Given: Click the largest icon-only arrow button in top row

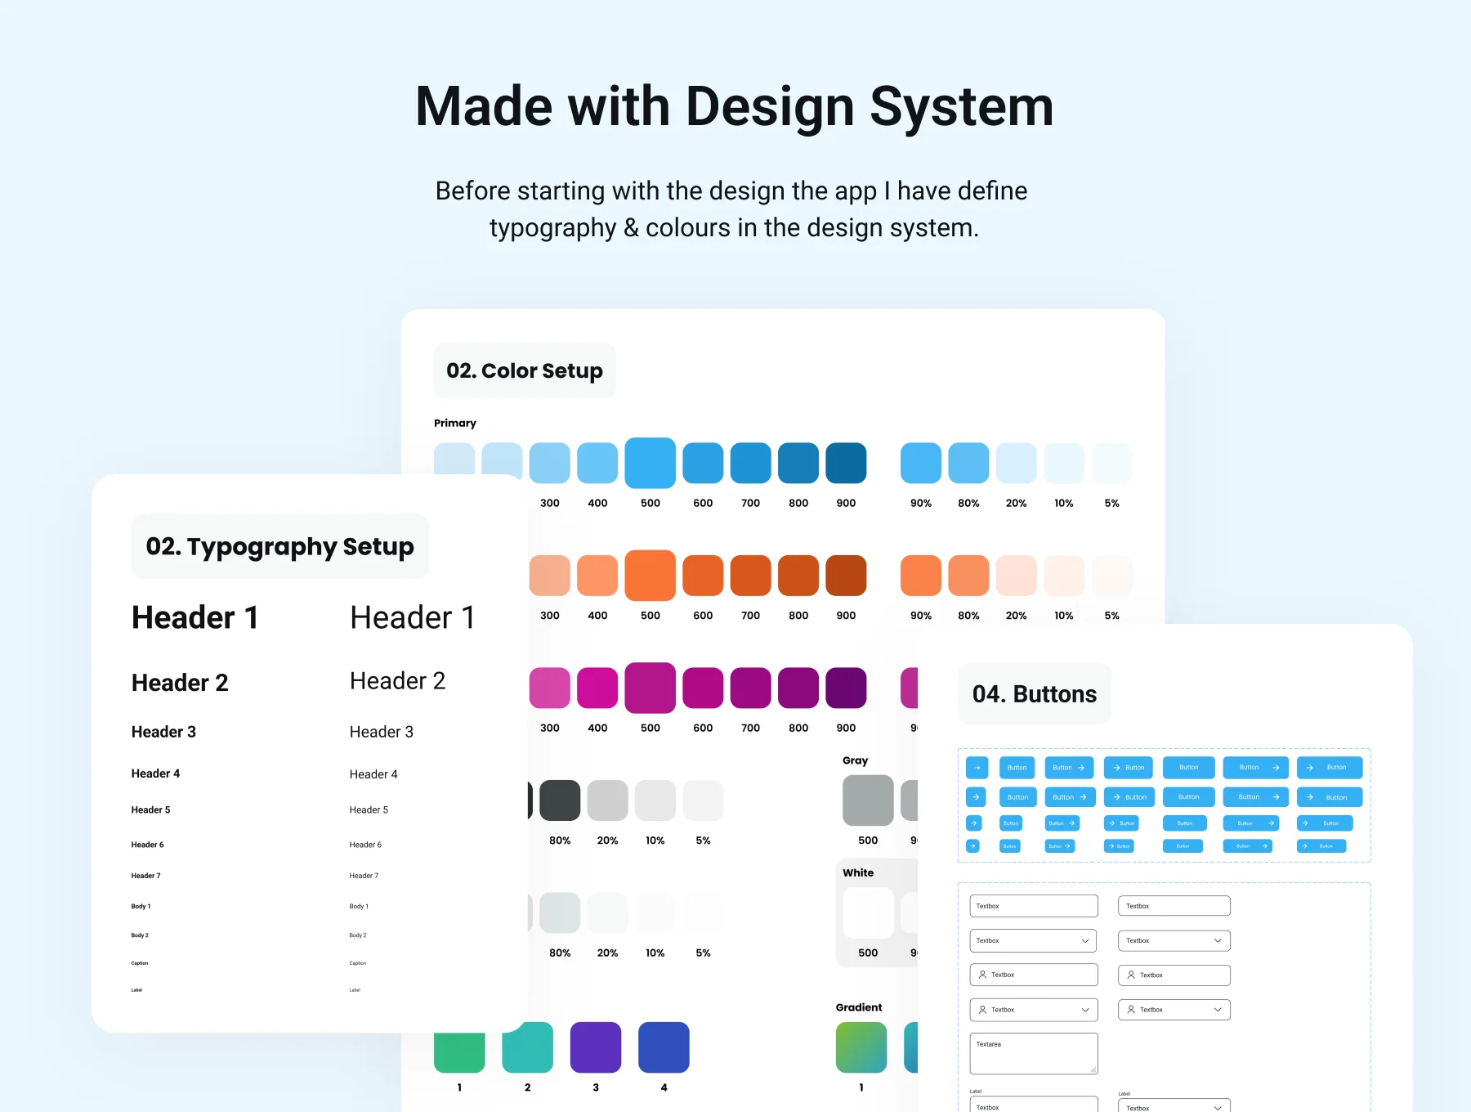Looking at the screenshot, I should point(977,767).
